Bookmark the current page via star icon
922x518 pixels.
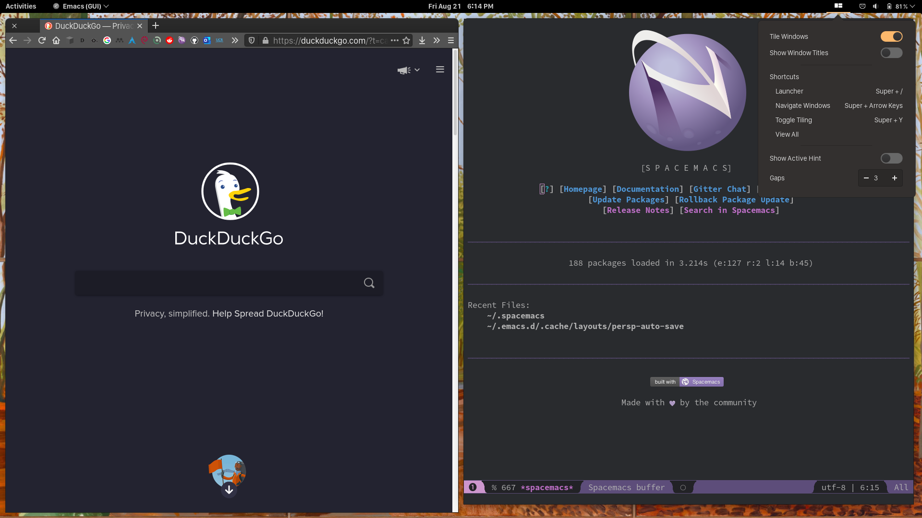coord(406,40)
